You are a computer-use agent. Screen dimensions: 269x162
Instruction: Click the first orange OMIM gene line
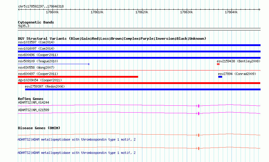[x=139, y=135]
